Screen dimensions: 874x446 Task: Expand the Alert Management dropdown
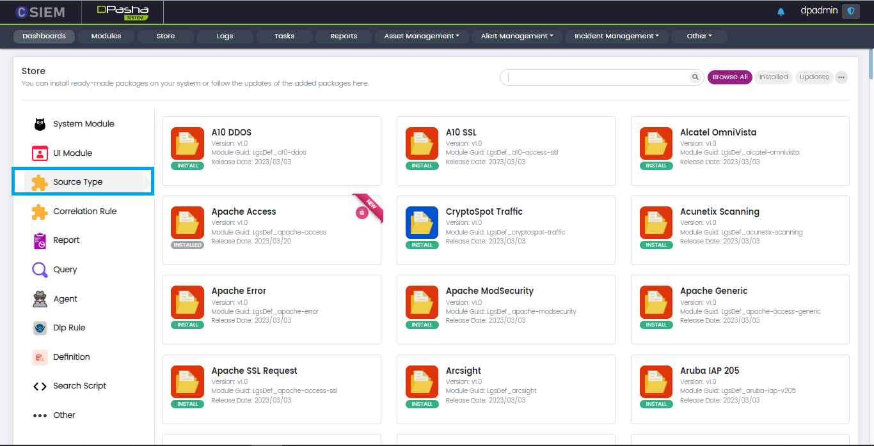(x=517, y=36)
